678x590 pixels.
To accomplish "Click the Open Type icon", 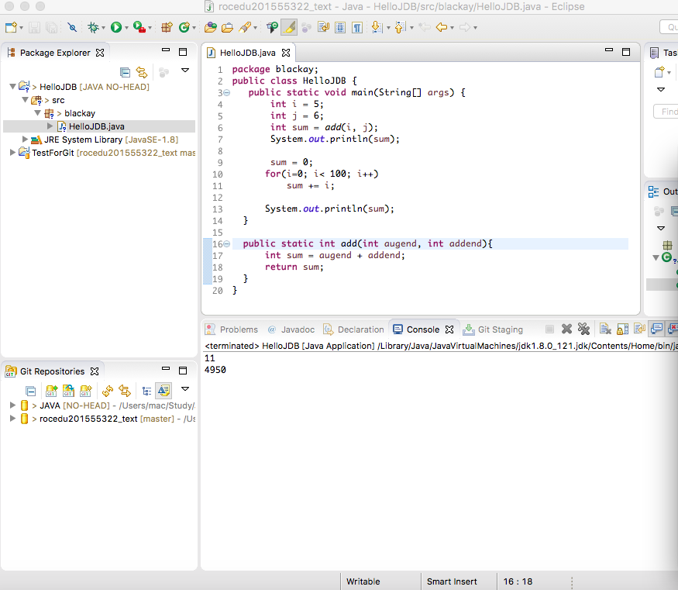I will pyautogui.click(x=210, y=27).
